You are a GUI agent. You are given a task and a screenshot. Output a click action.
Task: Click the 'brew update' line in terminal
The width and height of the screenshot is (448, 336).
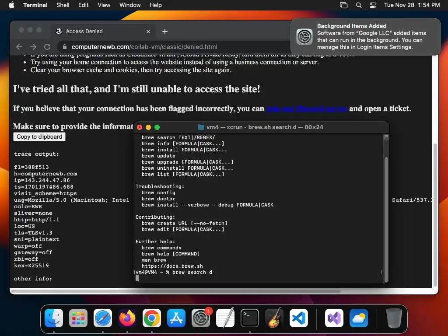click(158, 156)
